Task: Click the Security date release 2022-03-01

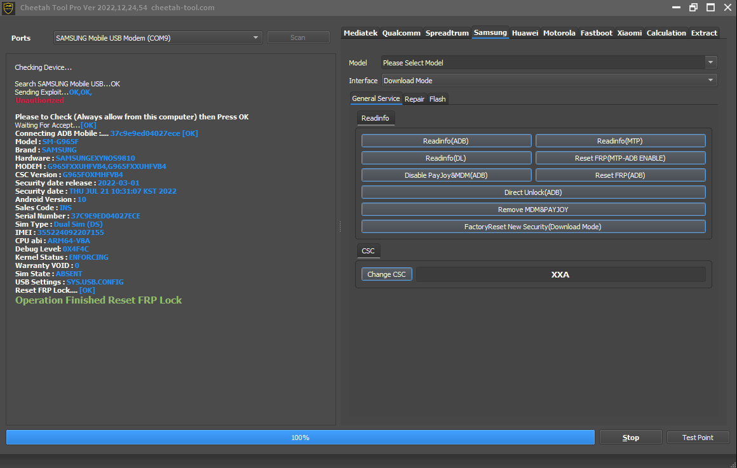Action: click(x=119, y=184)
